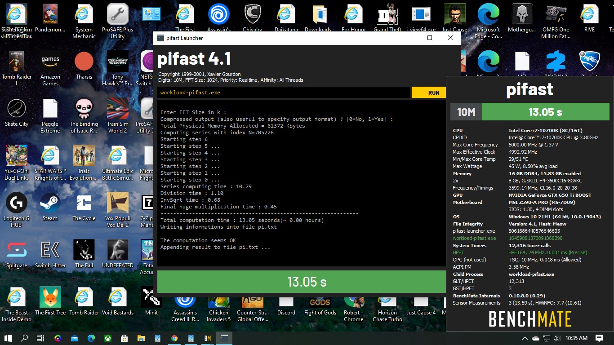The width and height of the screenshot is (614, 345).
Task: Open the UNDEFEATED desktop icon
Action: tap(118, 254)
